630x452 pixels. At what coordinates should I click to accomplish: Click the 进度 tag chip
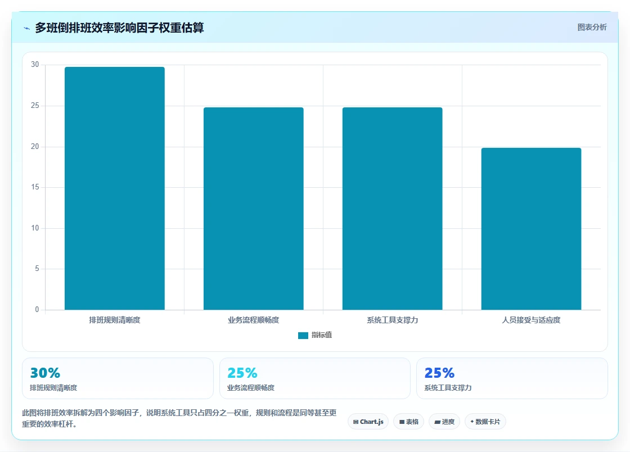(x=444, y=422)
